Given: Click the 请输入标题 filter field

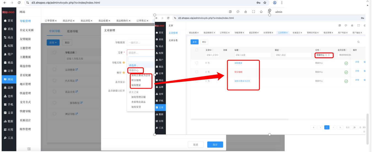Looking at the screenshot, I should pos(252,55).
